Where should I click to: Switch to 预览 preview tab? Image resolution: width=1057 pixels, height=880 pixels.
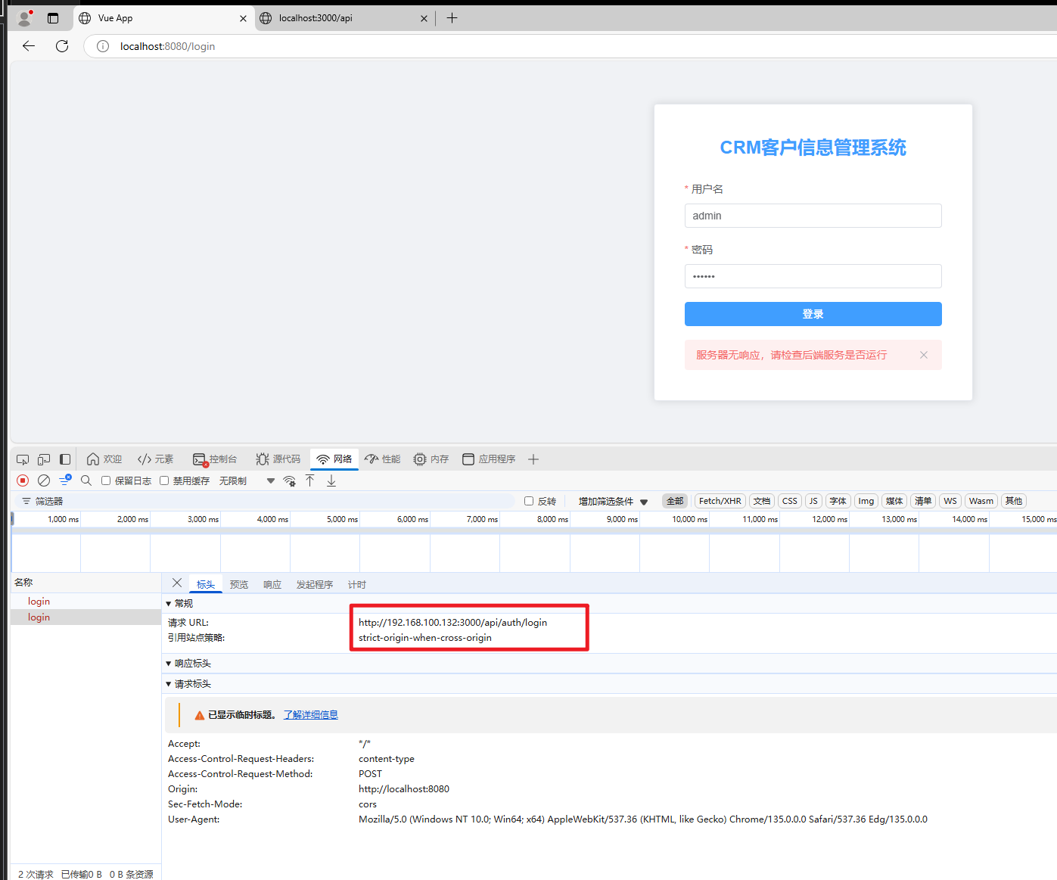(x=239, y=584)
